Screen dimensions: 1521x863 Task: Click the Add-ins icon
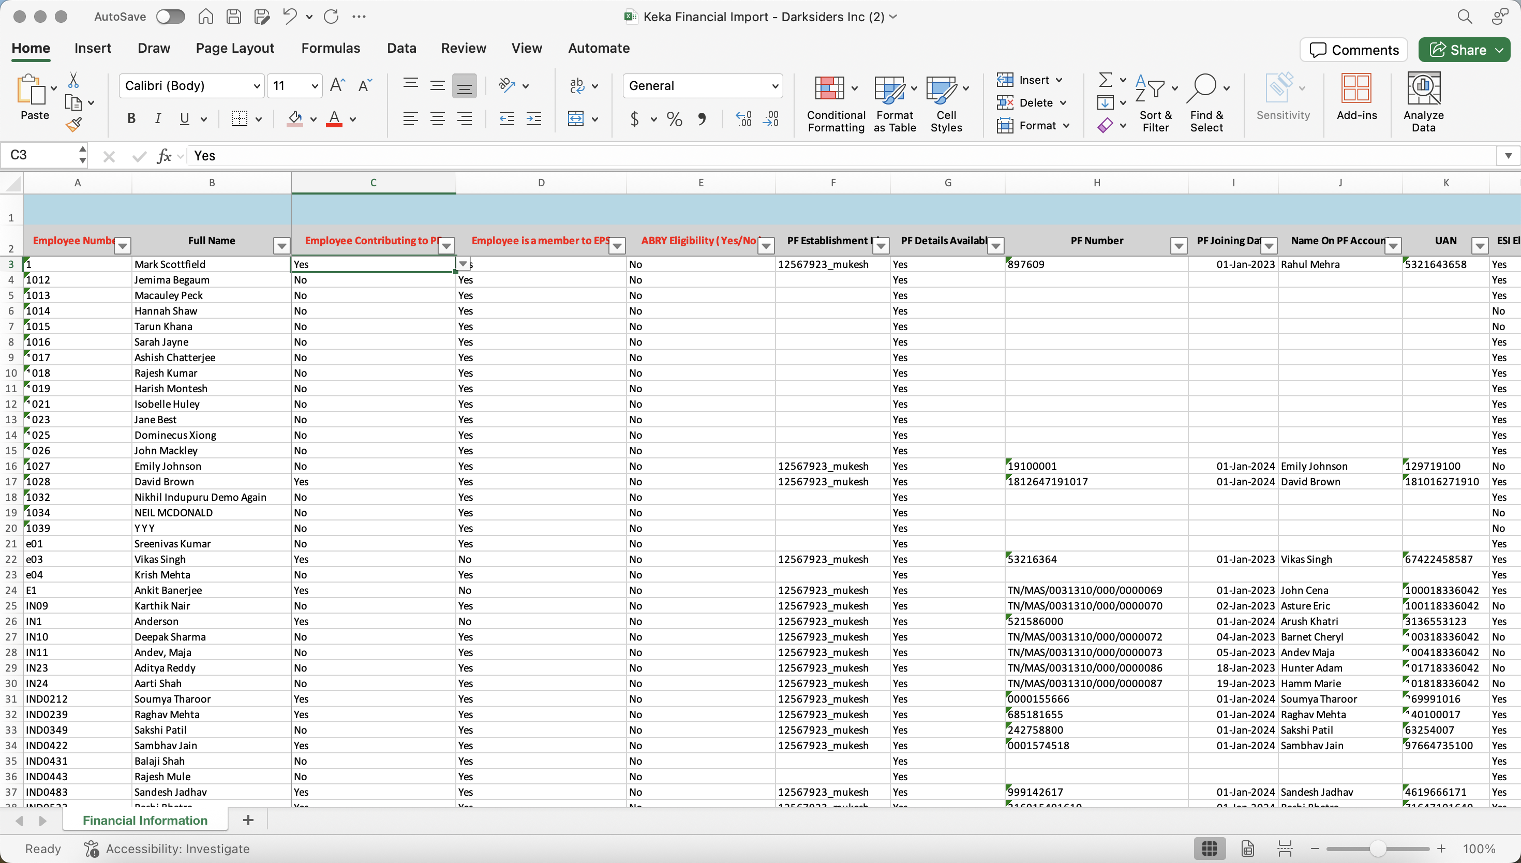[x=1355, y=89]
